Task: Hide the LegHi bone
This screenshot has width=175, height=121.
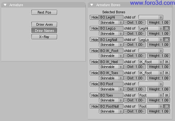Action: [94, 18]
